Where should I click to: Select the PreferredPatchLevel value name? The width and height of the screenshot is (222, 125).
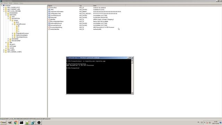tap(56, 23)
